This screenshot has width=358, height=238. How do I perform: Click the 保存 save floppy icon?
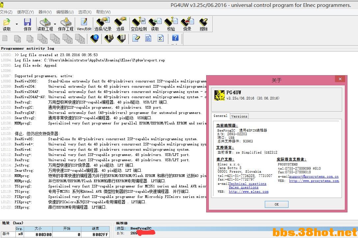27,24
